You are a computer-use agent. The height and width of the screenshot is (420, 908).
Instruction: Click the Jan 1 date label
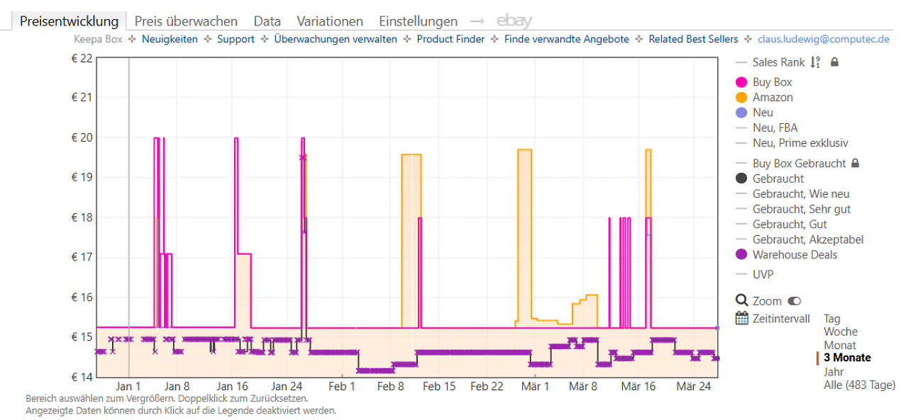click(x=128, y=386)
